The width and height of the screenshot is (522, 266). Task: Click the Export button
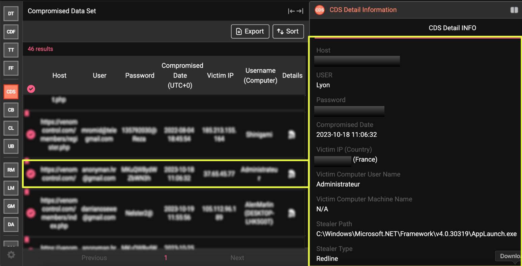(250, 31)
